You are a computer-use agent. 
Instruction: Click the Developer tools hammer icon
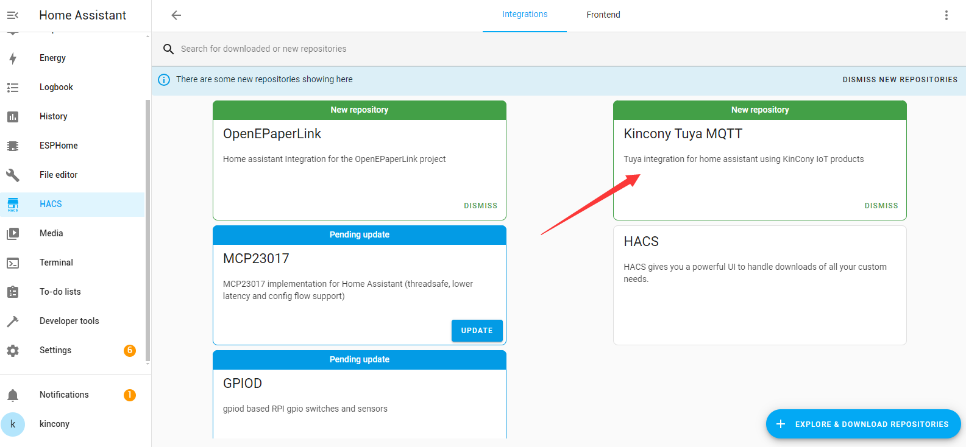point(13,321)
